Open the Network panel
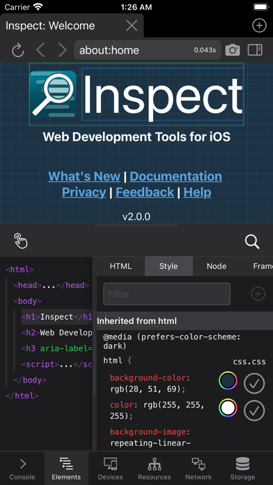 point(198,468)
